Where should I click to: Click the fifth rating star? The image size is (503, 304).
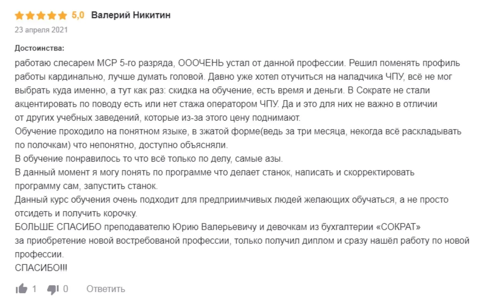tap(62, 15)
